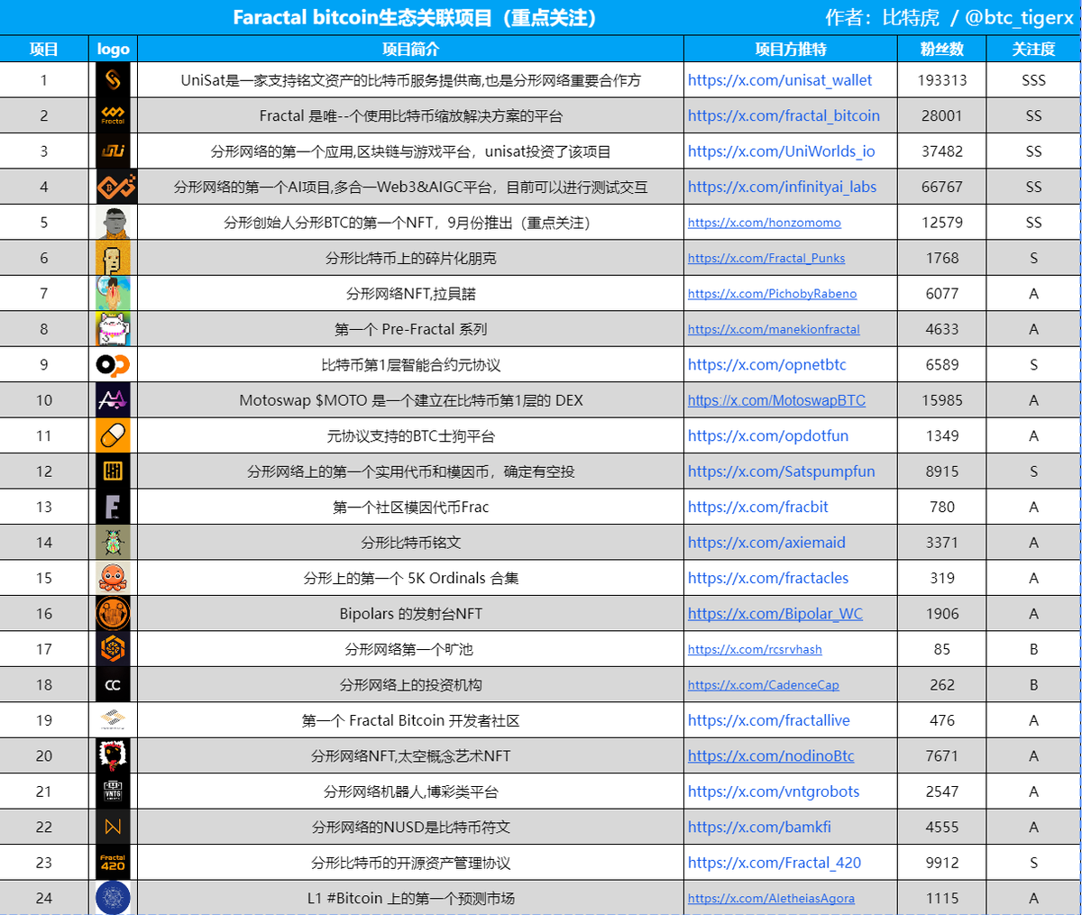Open the x.com/PichobyRabeno link

(773, 294)
